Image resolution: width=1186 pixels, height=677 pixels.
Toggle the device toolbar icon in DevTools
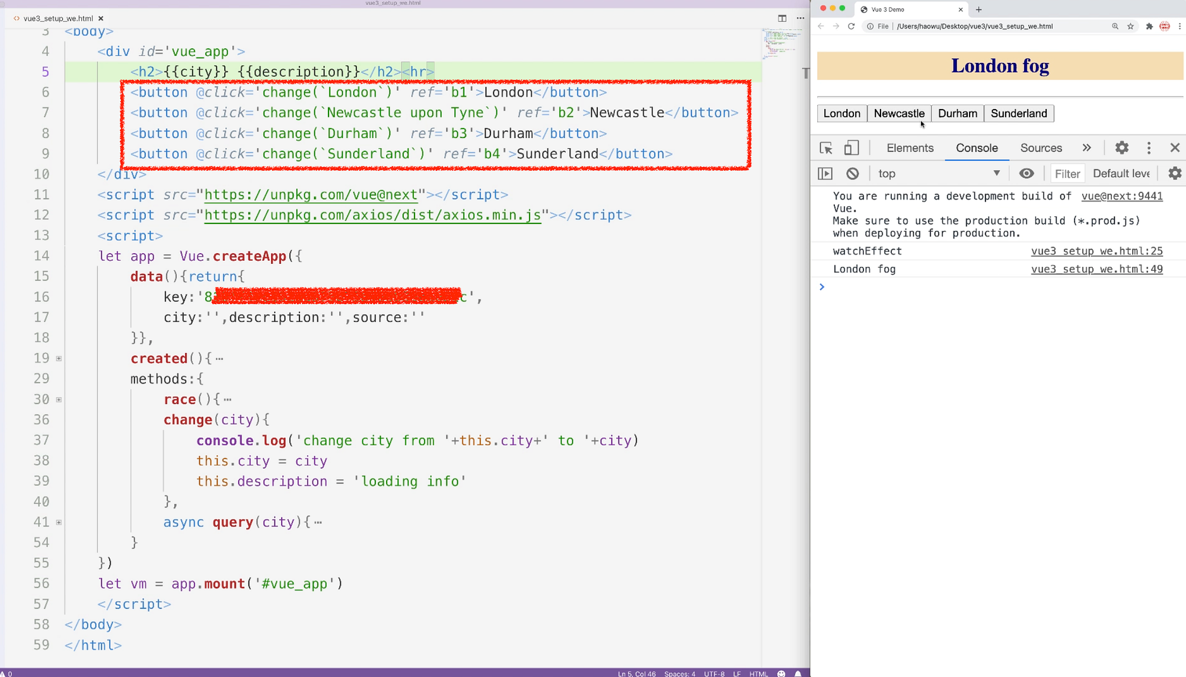click(852, 148)
